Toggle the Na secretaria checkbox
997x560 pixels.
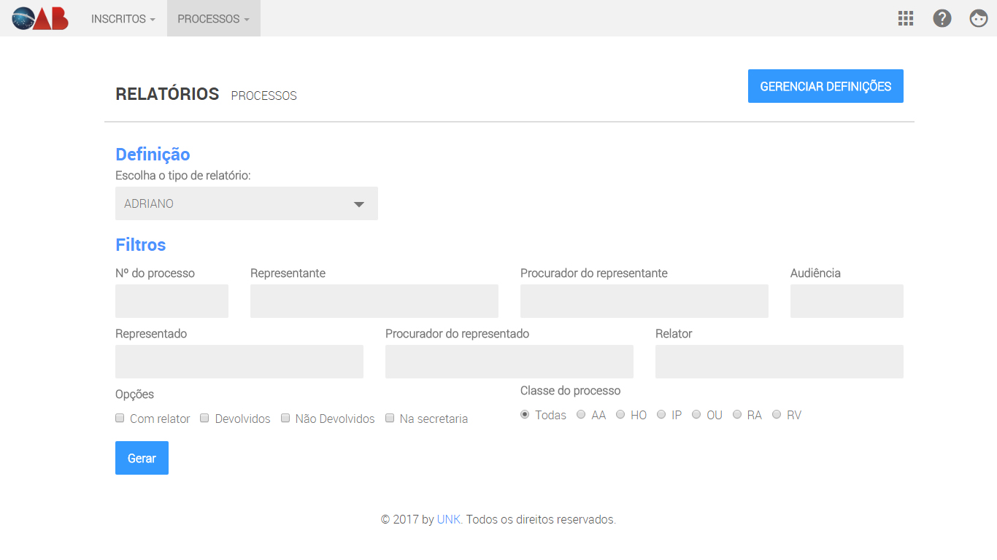tap(390, 419)
